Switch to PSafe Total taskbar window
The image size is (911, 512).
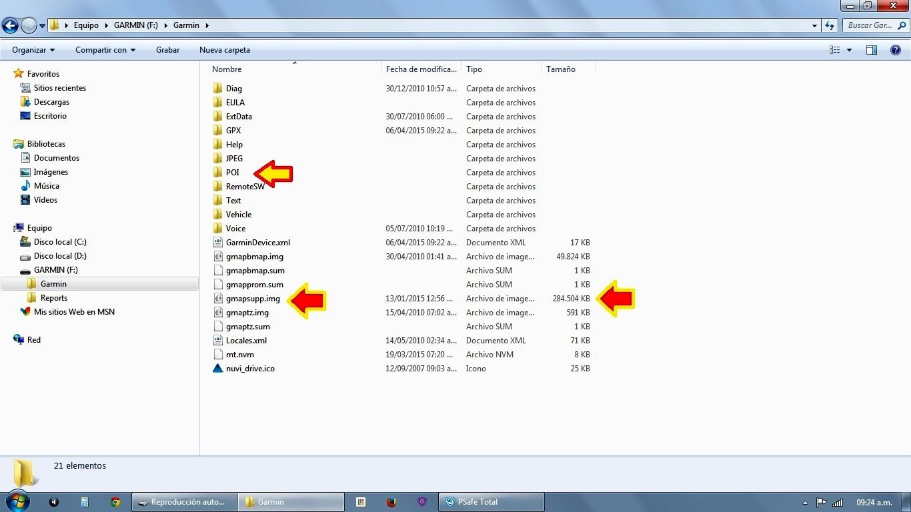[491, 502]
